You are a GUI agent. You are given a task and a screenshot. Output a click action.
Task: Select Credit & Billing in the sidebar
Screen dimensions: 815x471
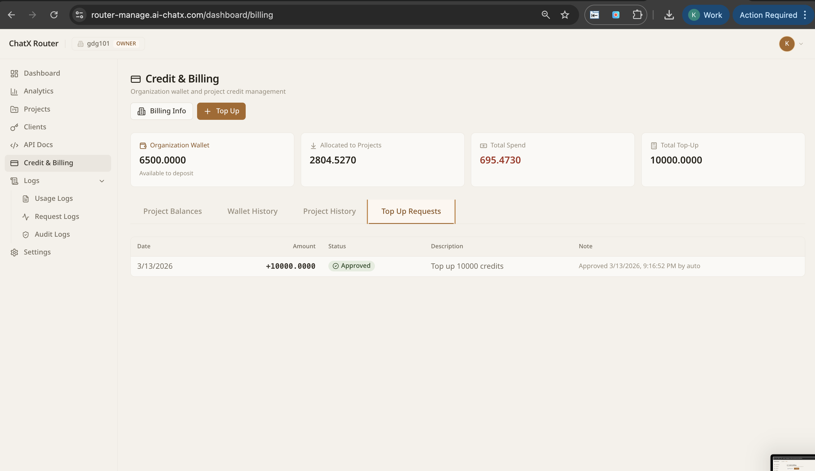pyautogui.click(x=58, y=163)
